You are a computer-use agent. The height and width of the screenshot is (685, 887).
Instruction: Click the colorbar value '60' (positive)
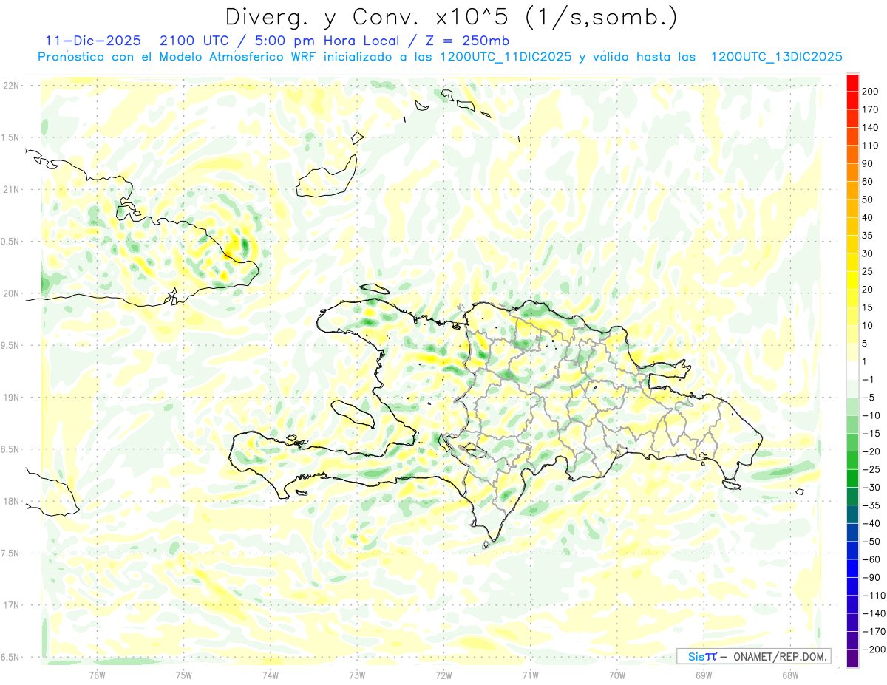(868, 182)
